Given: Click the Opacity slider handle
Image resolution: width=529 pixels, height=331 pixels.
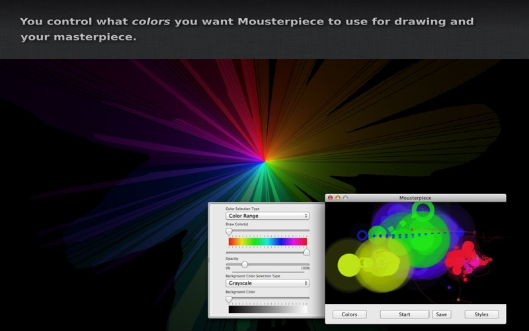Looking at the screenshot, I should (245, 264).
